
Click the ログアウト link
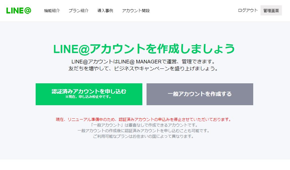[x=248, y=10]
